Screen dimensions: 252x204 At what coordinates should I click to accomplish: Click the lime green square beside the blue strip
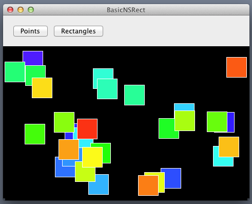coord(217,122)
